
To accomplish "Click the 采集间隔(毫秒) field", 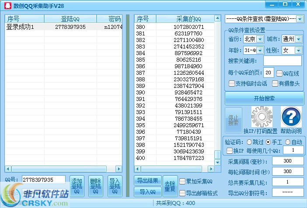I will [x=288, y=161].
